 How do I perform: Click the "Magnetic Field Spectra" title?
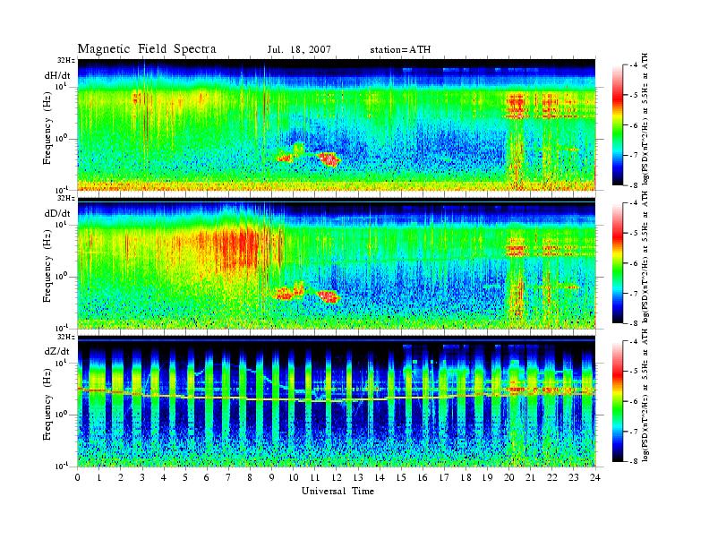[147, 49]
